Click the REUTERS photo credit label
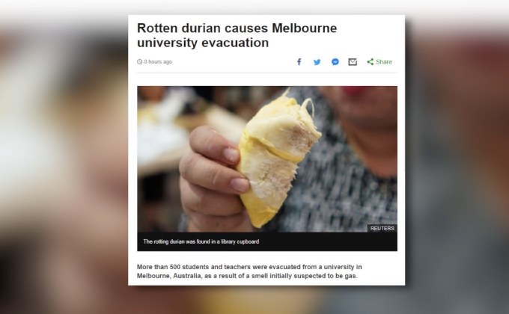 (x=382, y=228)
